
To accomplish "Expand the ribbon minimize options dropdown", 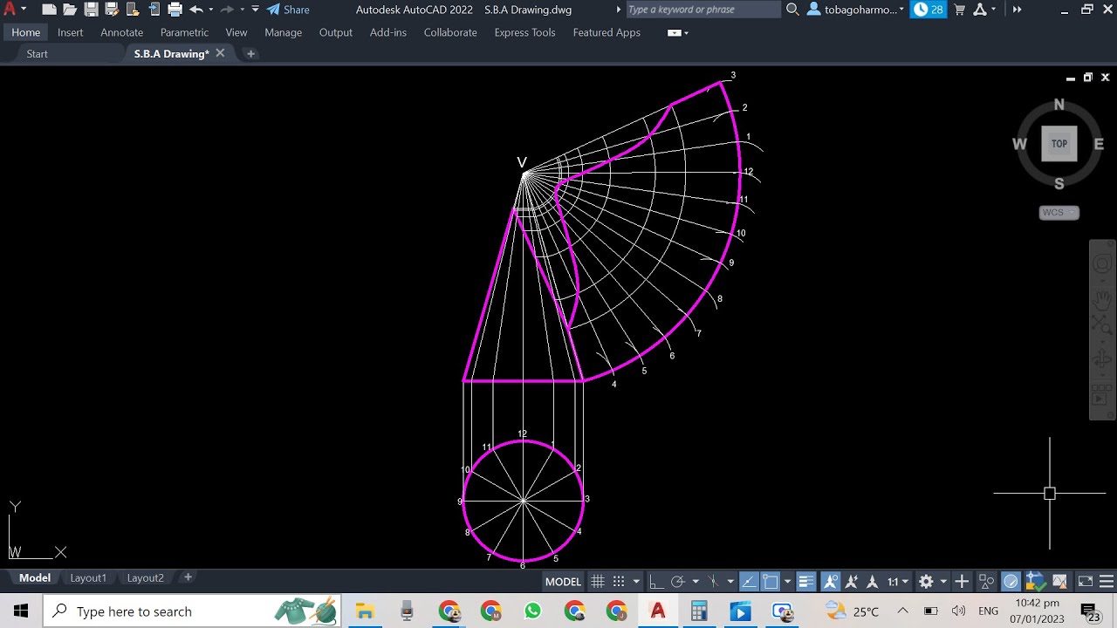I will click(686, 33).
